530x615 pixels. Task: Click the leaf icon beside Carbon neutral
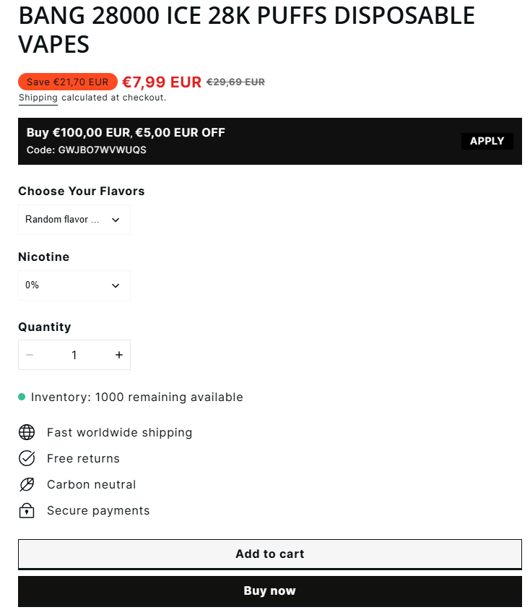coord(27,484)
